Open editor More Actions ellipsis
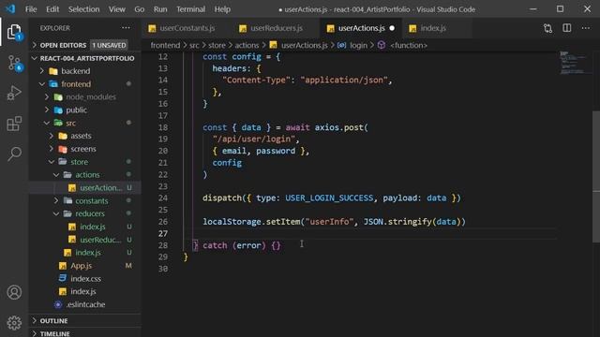600x337 pixels. (x=585, y=28)
